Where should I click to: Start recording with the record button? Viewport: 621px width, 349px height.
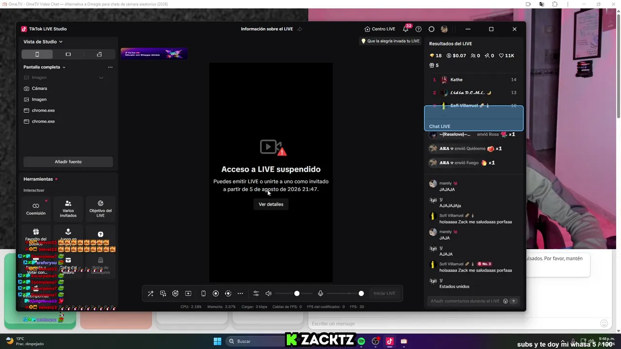point(216,293)
